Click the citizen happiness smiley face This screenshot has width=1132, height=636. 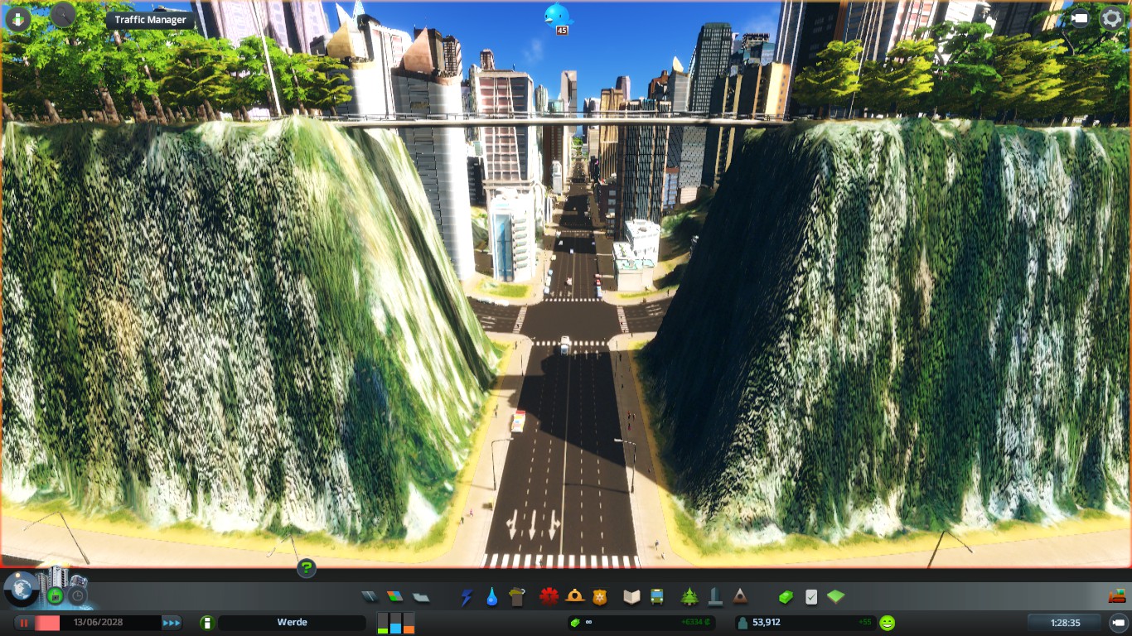[x=888, y=623]
